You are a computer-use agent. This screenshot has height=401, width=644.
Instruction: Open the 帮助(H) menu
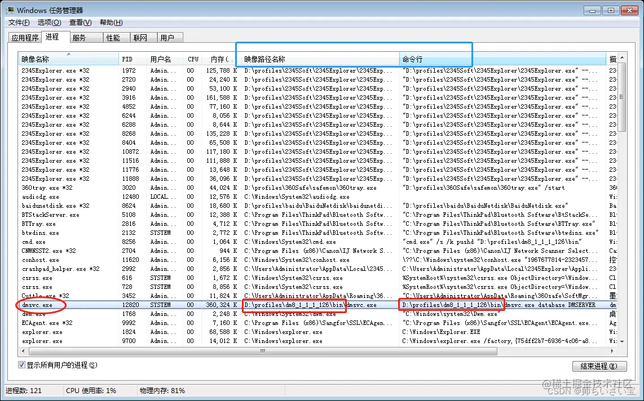coord(111,23)
